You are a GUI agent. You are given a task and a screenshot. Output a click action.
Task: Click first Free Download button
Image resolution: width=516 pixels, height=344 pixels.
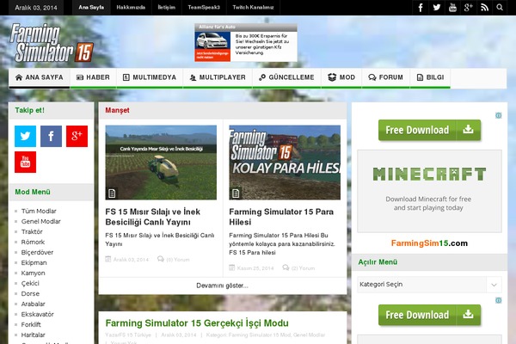429,130
